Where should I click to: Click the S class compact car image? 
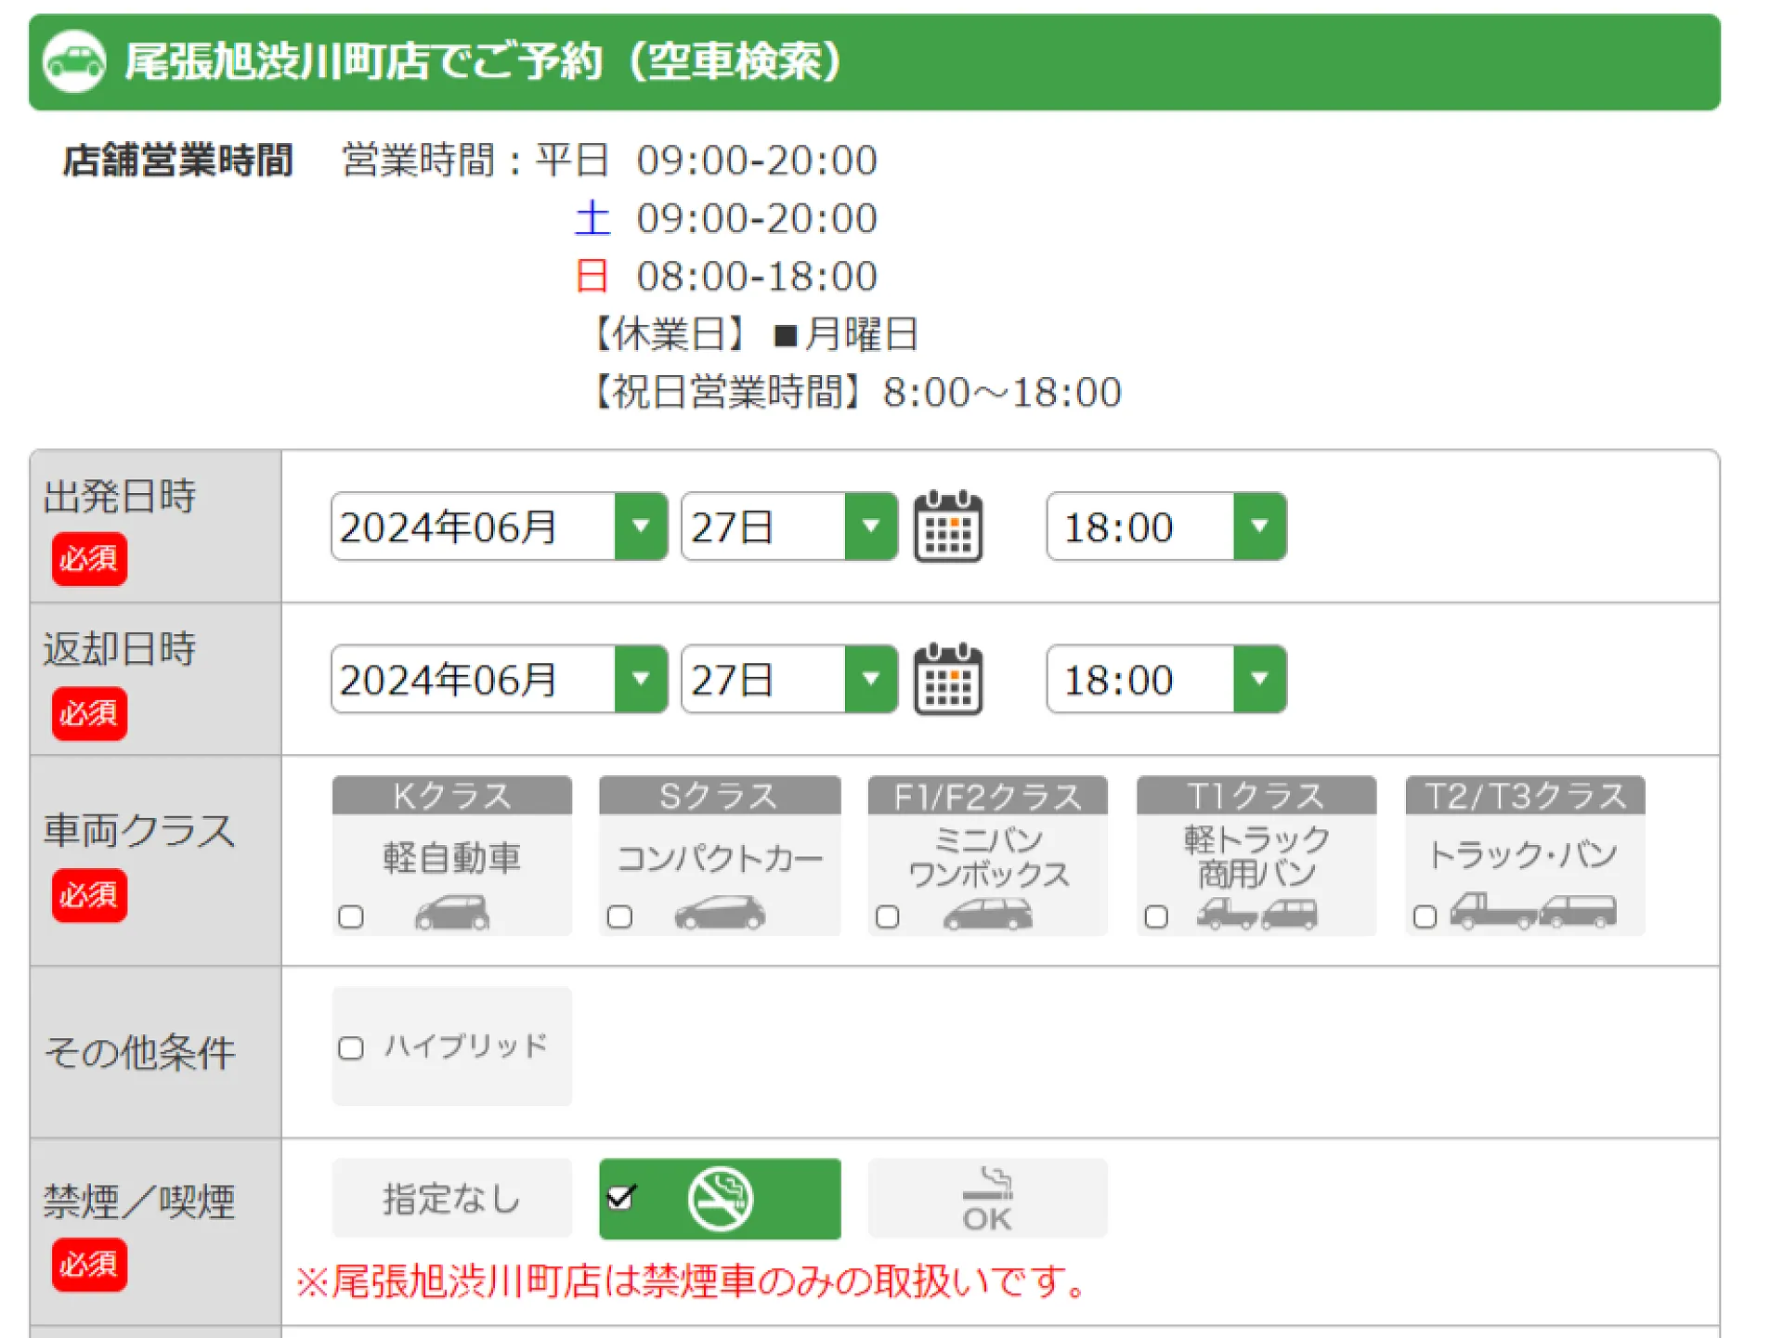point(720,913)
